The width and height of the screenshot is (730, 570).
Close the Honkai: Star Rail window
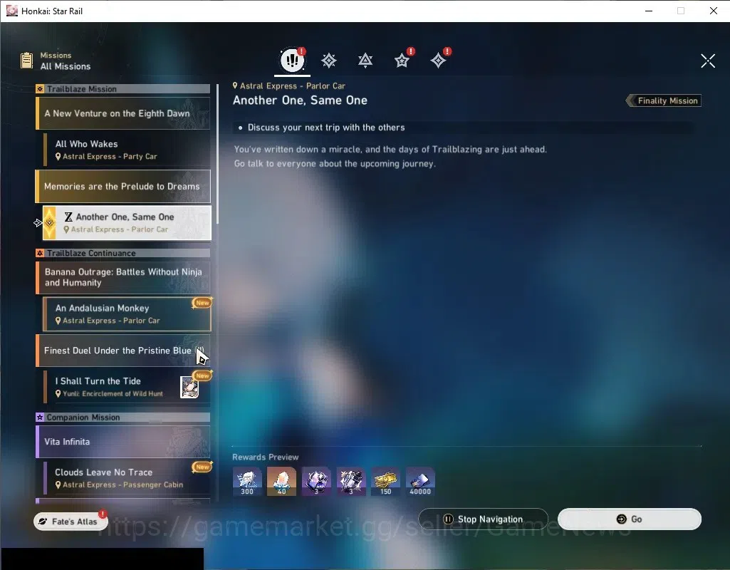point(713,11)
